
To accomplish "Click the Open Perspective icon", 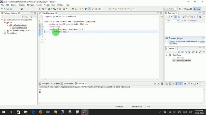I will (x=180, y=9).
